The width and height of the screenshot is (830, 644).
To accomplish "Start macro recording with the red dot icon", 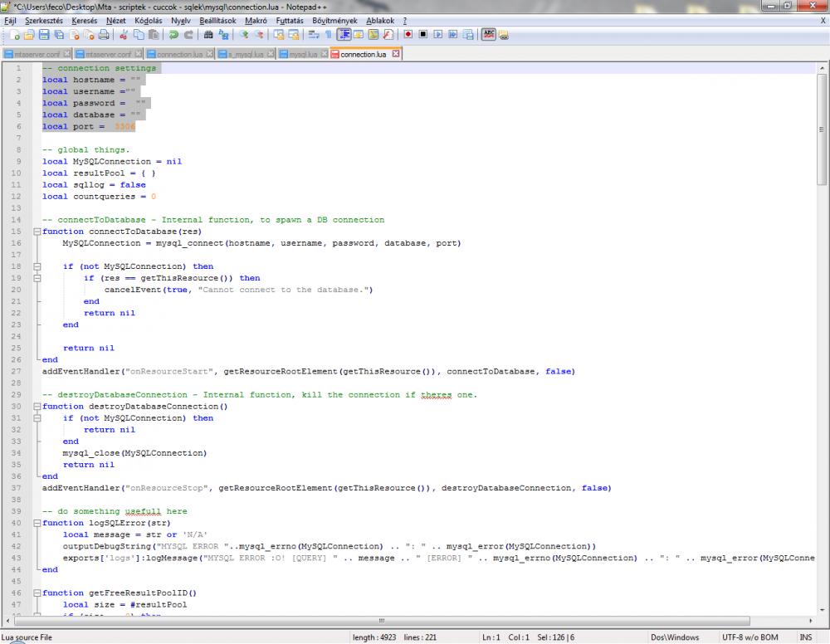I will pos(408,35).
